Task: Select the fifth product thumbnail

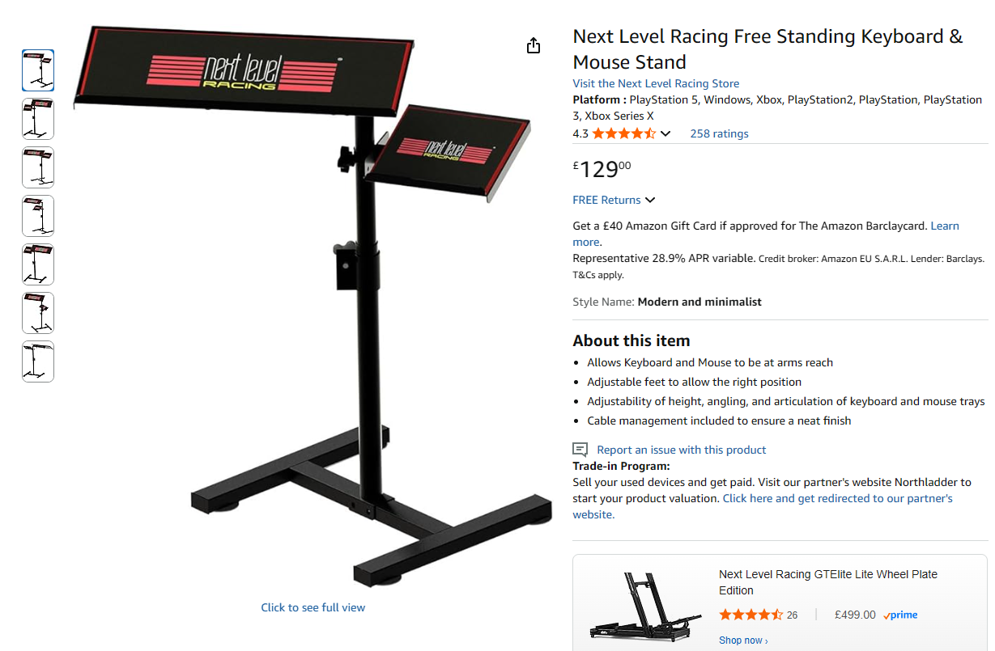Action: click(x=38, y=264)
